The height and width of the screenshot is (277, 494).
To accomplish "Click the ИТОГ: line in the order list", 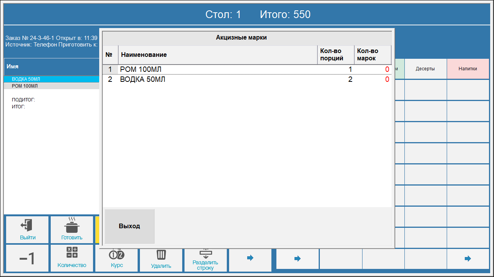I will click(18, 106).
